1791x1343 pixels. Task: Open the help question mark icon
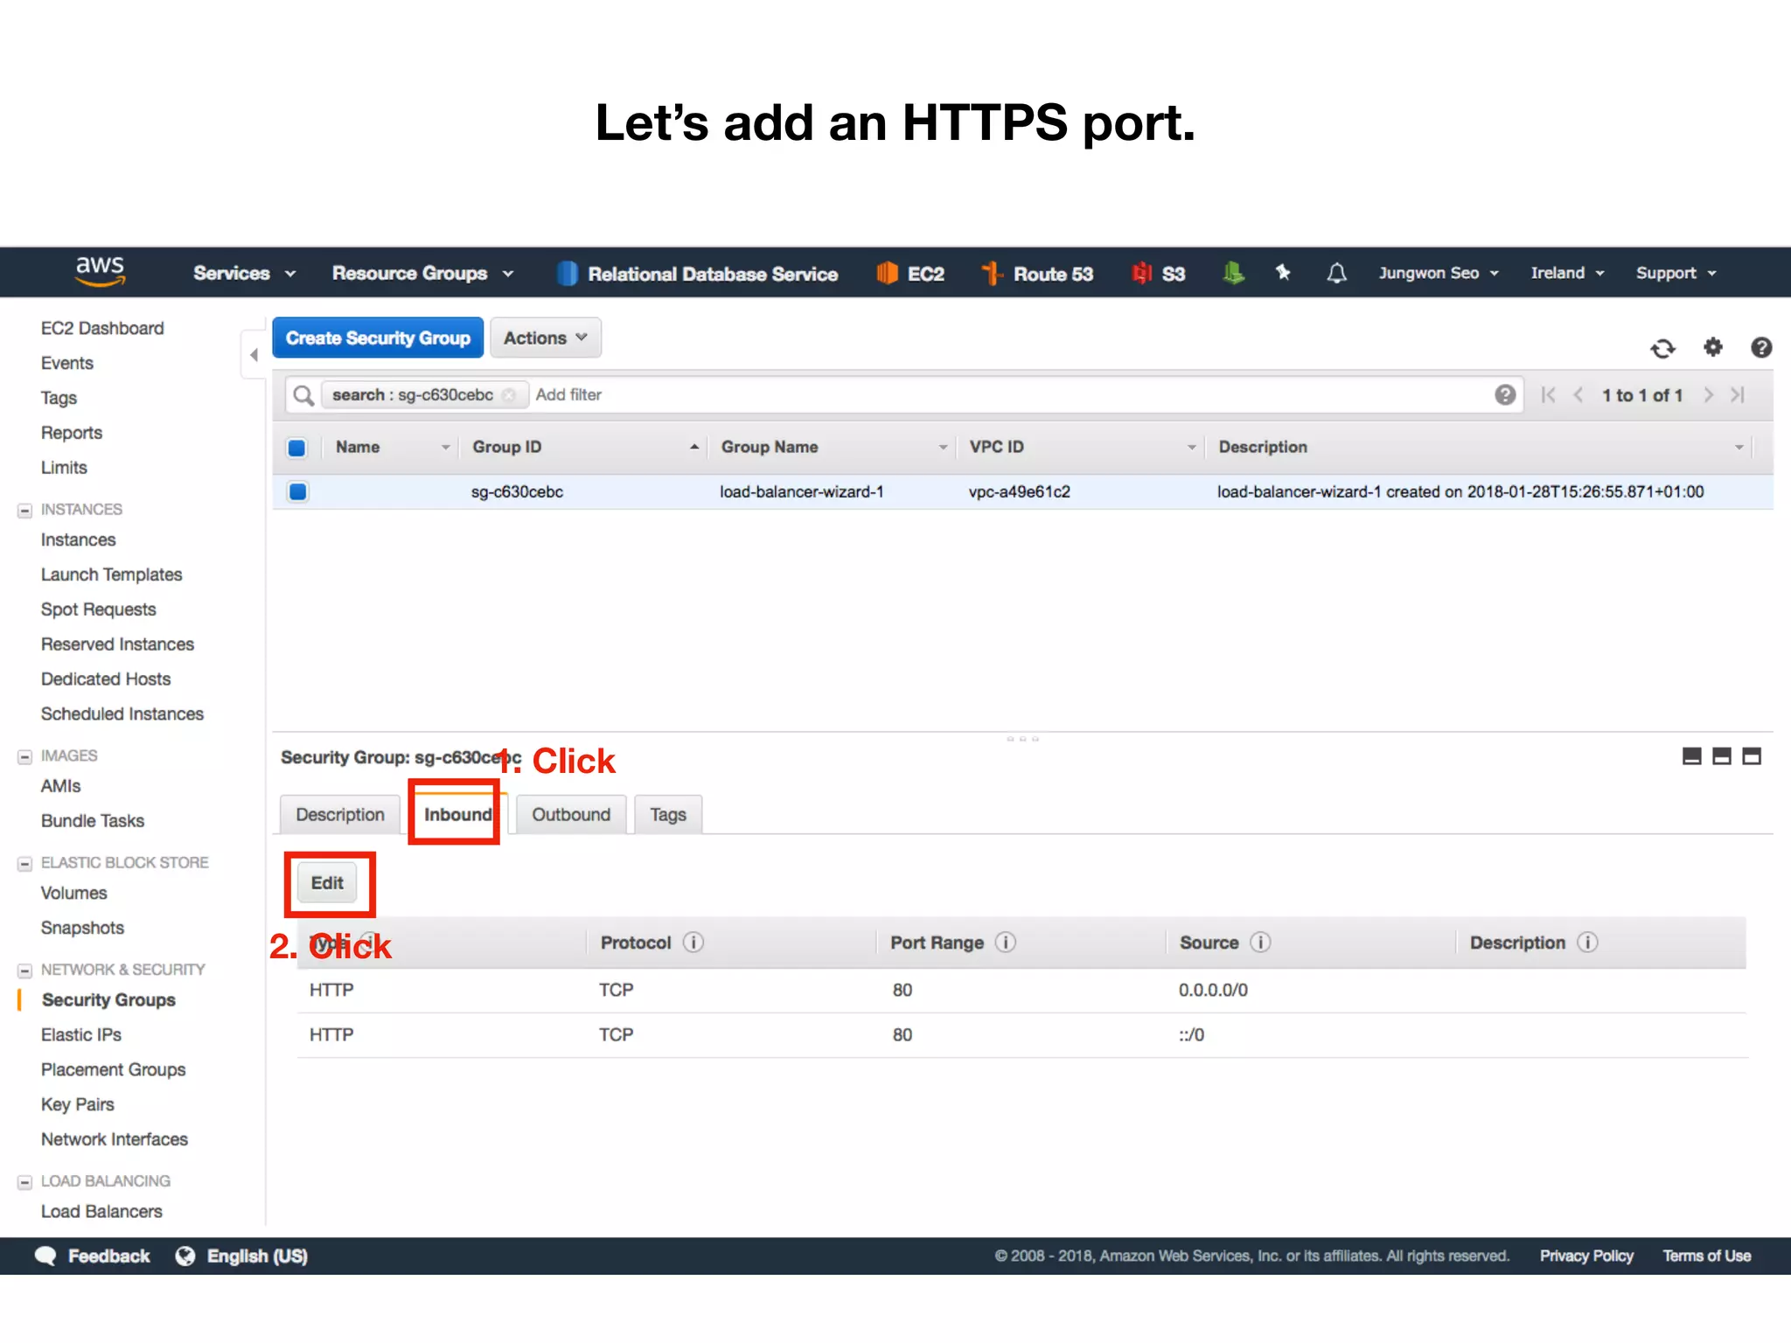pos(1761,347)
